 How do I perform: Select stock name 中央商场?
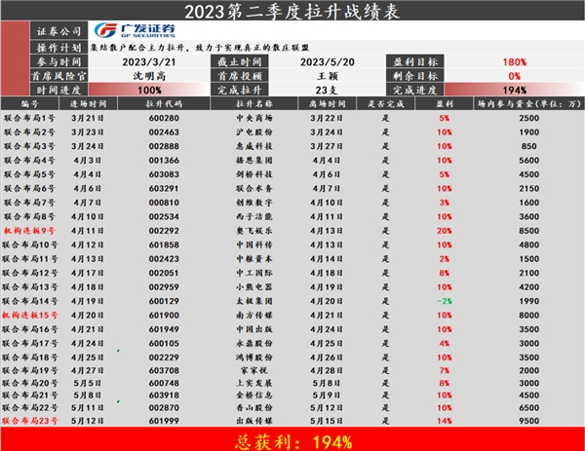254,118
